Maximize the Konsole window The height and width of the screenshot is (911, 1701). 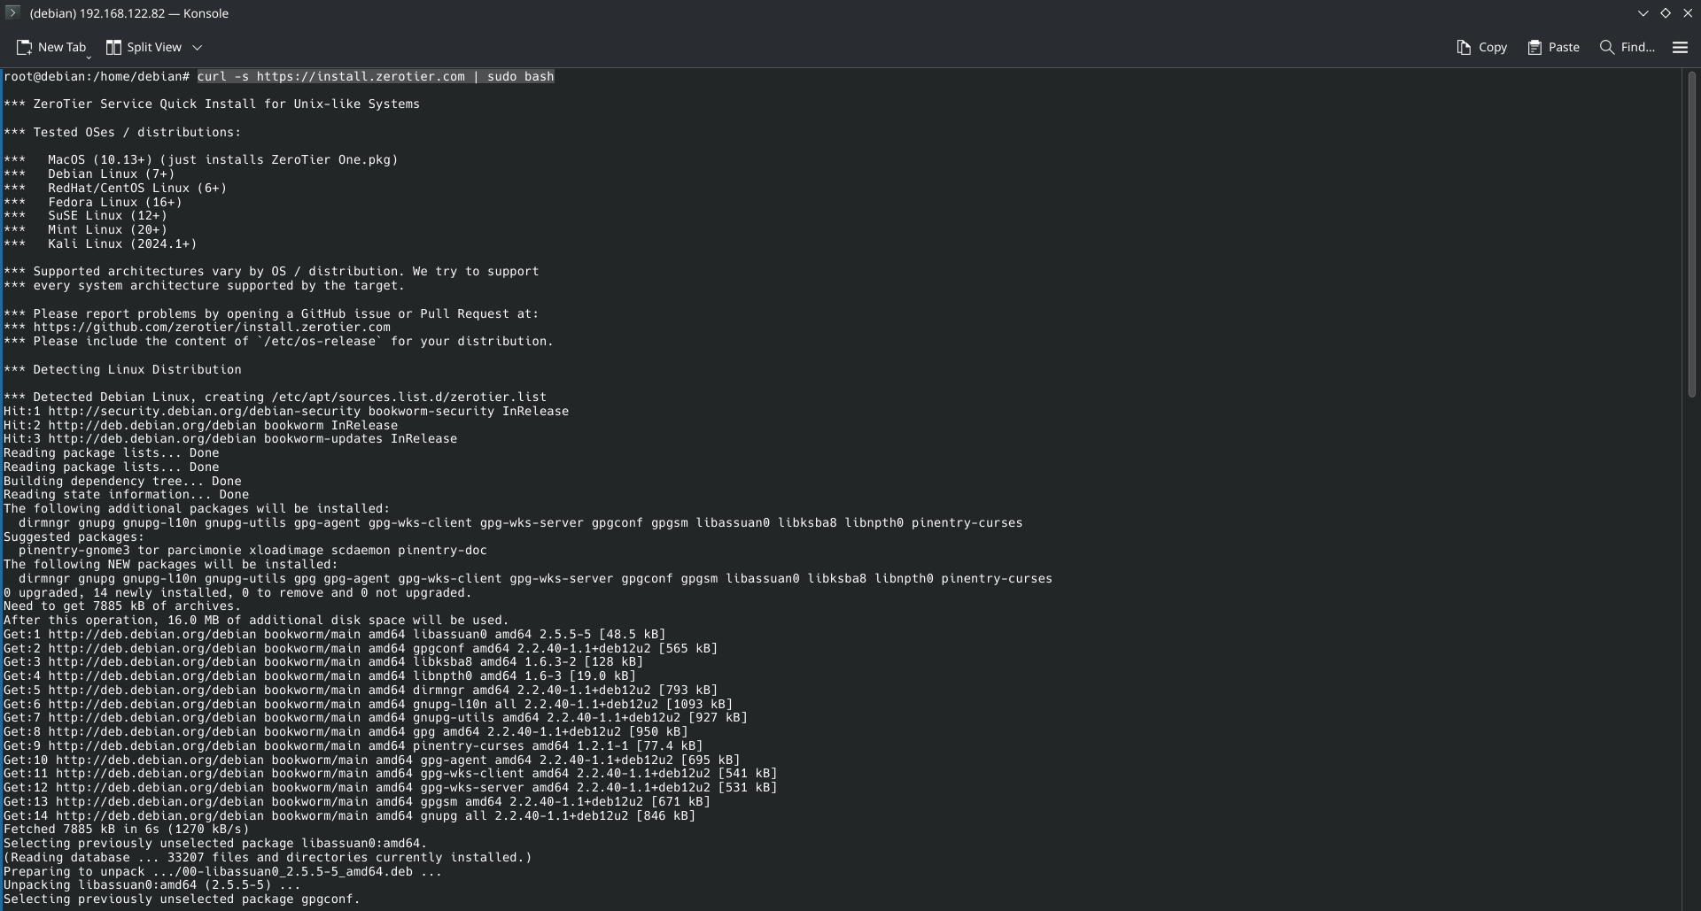1666,12
